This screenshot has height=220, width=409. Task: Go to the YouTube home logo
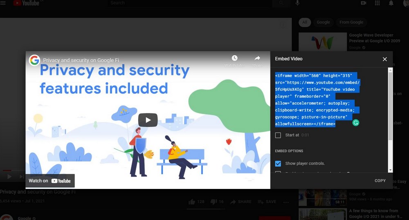pos(26,3)
